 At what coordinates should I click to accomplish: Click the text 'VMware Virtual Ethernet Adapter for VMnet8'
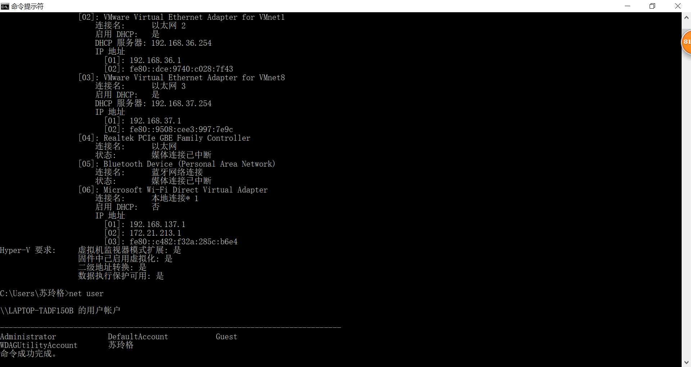point(194,78)
